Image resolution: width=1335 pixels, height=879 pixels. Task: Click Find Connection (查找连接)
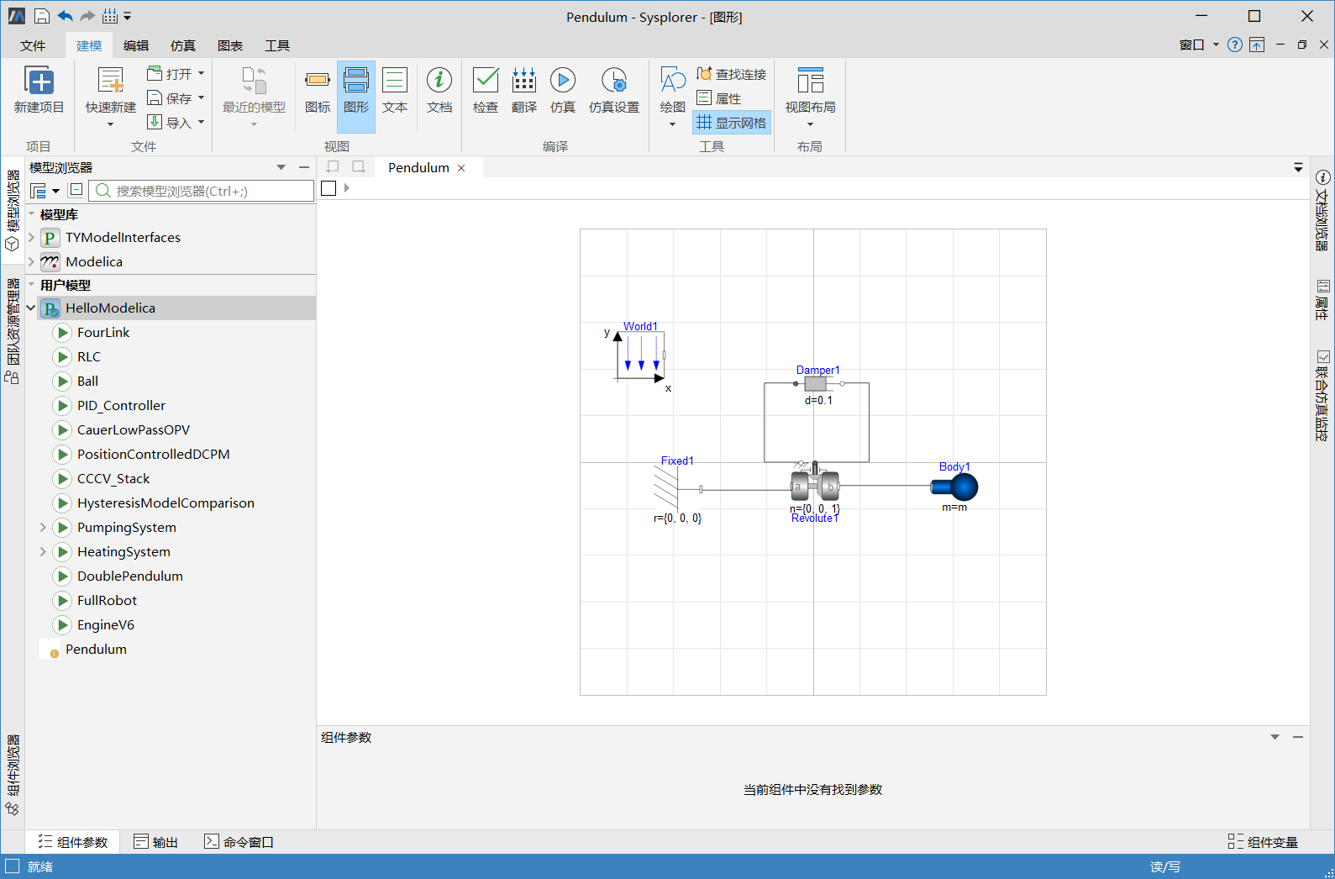(732, 74)
